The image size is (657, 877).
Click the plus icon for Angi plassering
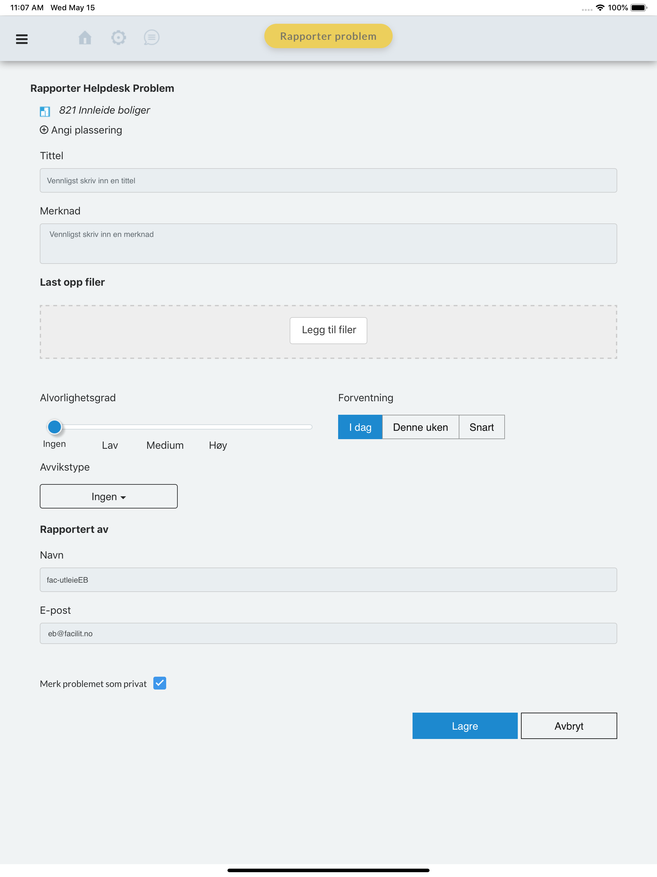coord(44,130)
